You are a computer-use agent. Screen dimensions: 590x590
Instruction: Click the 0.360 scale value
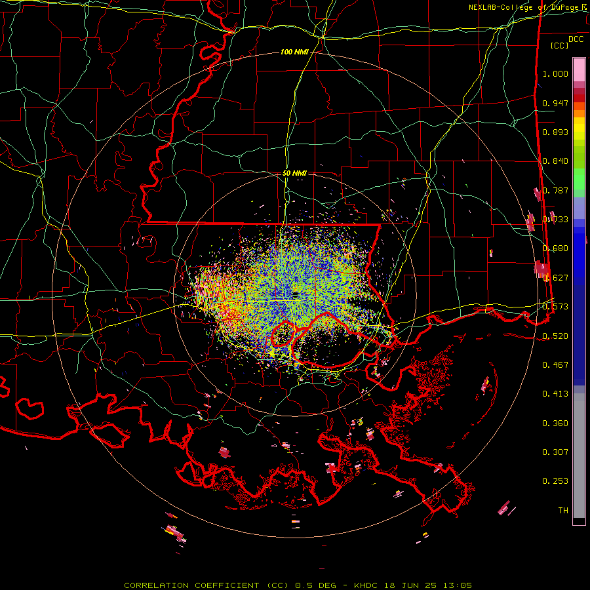click(555, 423)
